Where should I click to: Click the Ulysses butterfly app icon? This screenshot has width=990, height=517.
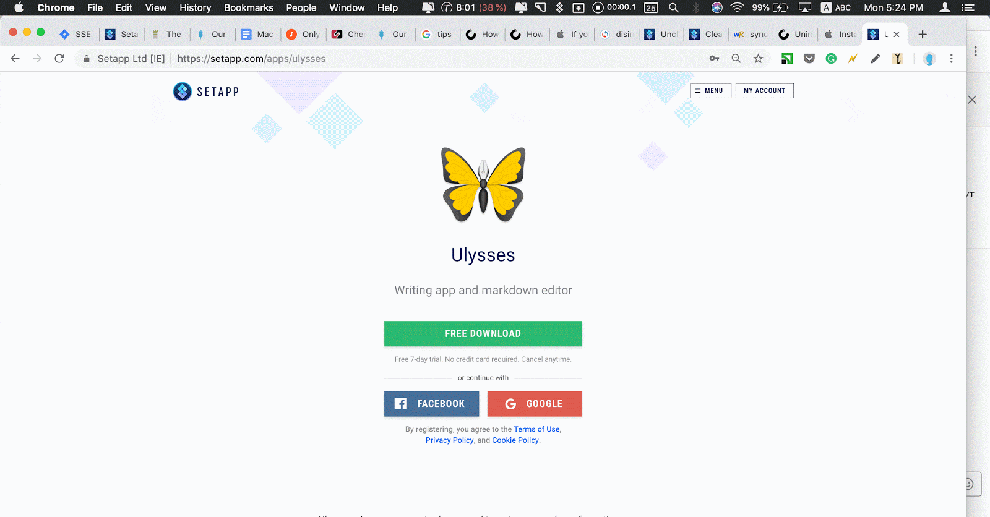pos(483,185)
